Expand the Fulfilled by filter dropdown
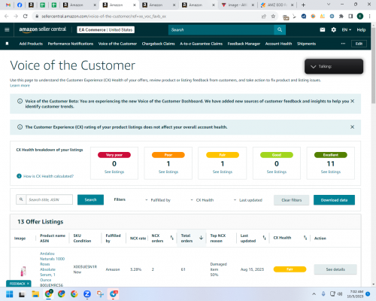Image resolution: width=376 pixels, height=301 pixels. 158,200
